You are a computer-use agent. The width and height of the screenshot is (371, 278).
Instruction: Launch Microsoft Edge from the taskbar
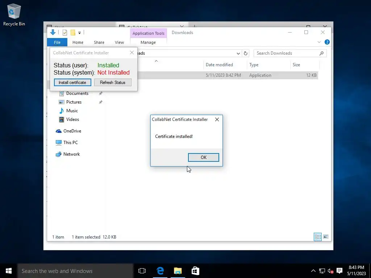tap(160, 271)
